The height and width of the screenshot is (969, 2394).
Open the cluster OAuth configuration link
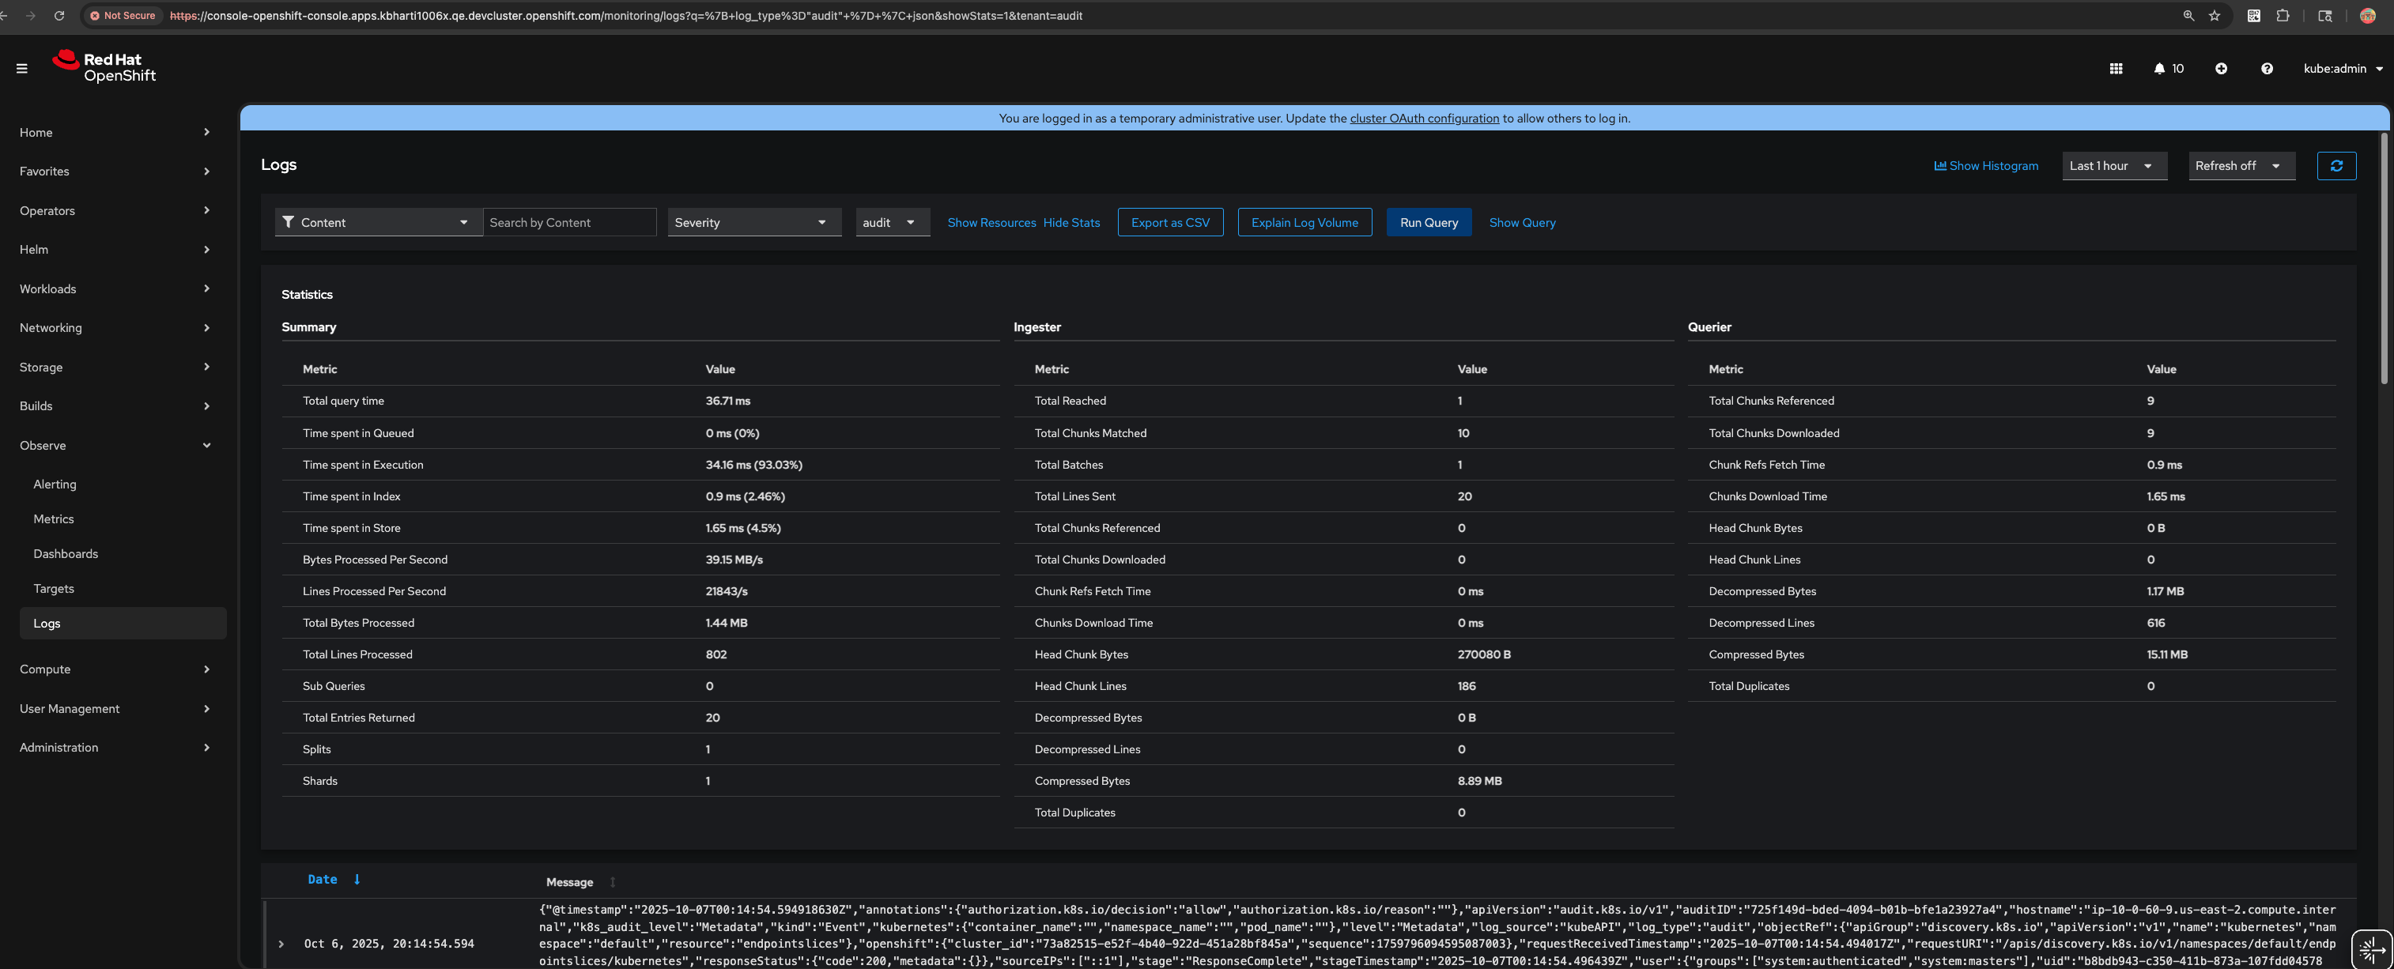(1424, 118)
